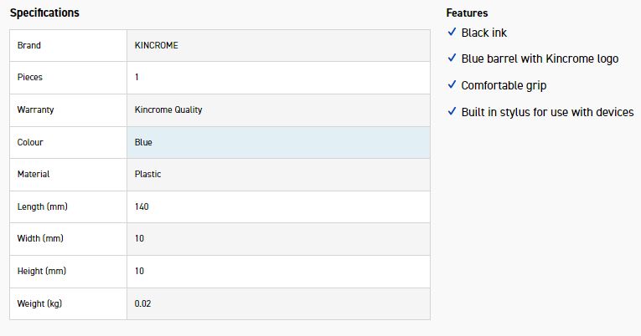Select the Specifications heading
The image size is (641, 336).
[44, 13]
